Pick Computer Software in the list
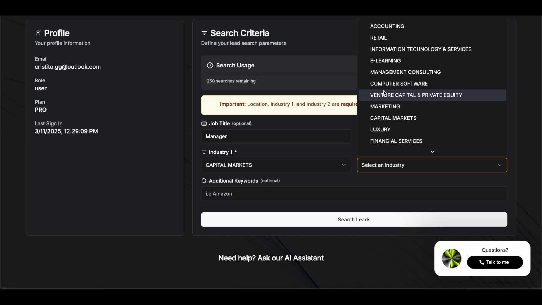This screenshot has width=542, height=305. click(x=399, y=84)
